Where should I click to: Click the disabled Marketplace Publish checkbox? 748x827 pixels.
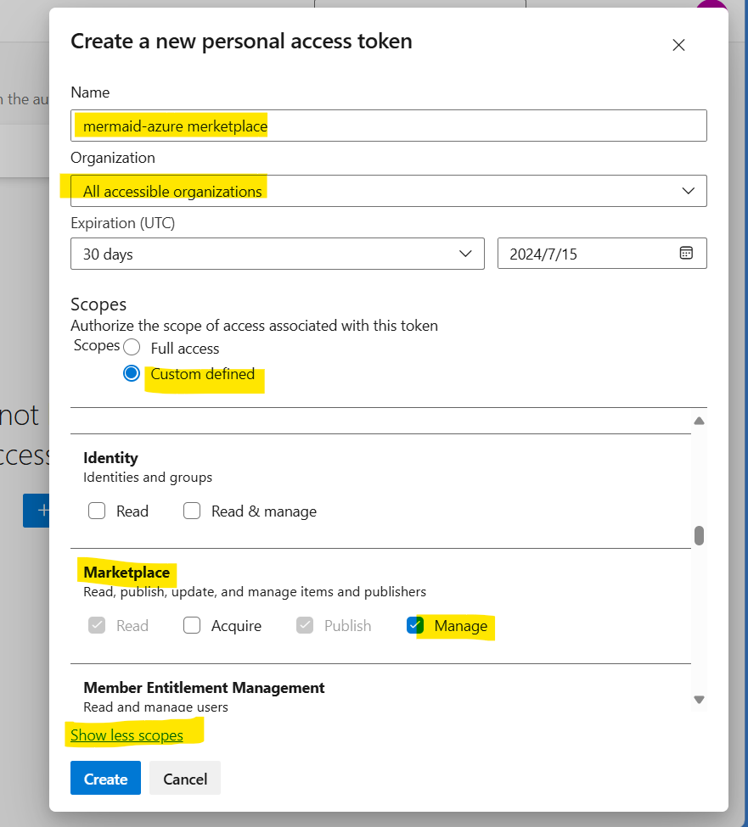[x=306, y=626]
